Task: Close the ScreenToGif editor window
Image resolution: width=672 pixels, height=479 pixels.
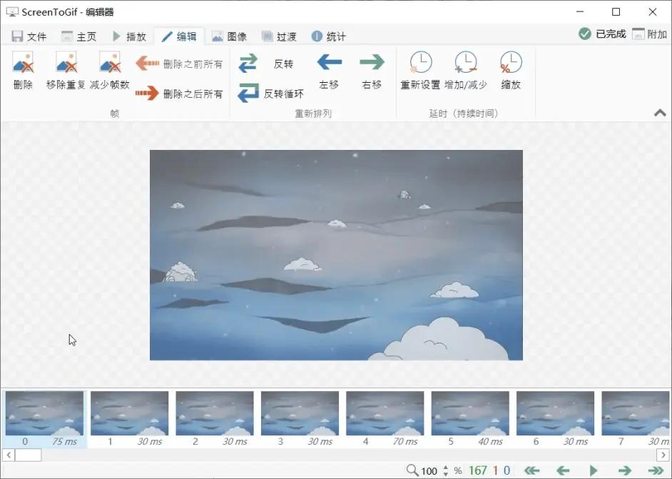Action: [652, 12]
